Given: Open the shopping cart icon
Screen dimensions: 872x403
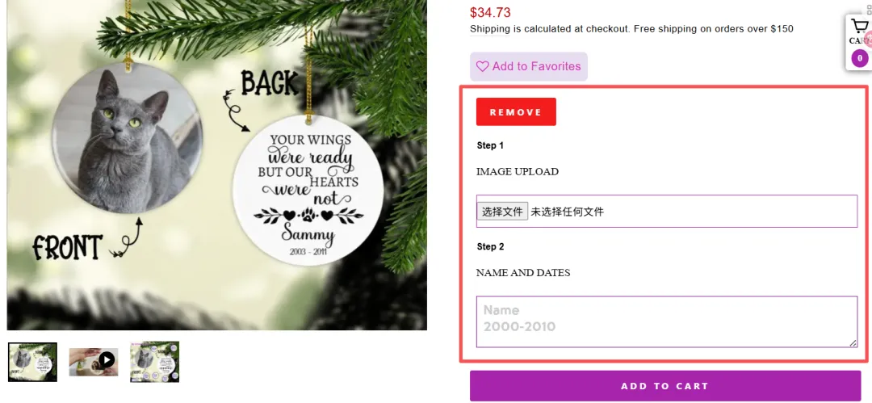Looking at the screenshot, I should point(858,26).
